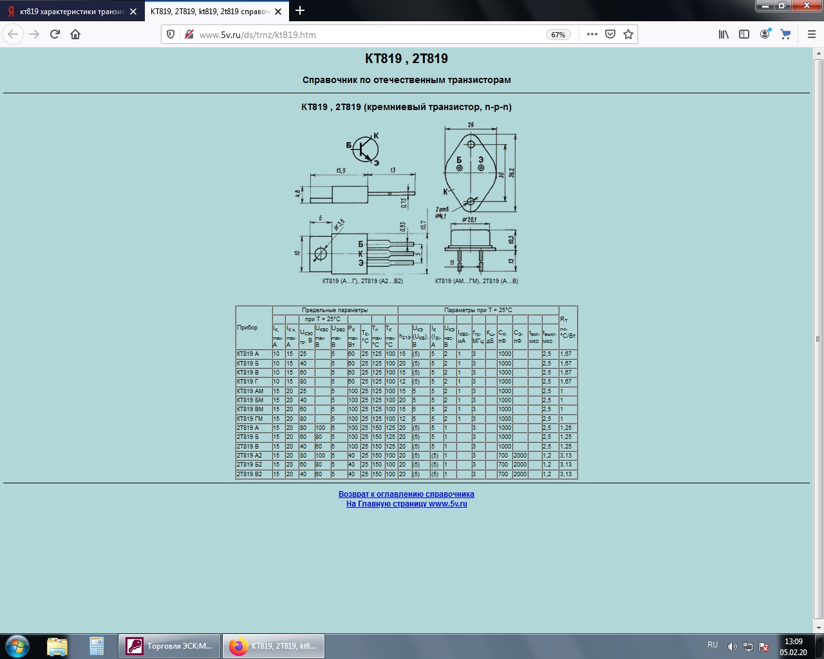The height and width of the screenshot is (659, 824).
Task: Follow link На Главную страницу www.5v.ru
Action: tap(406, 504)
